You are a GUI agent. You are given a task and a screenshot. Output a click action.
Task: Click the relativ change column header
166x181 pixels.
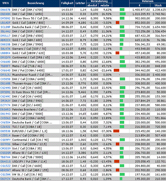tap(105, 5)
